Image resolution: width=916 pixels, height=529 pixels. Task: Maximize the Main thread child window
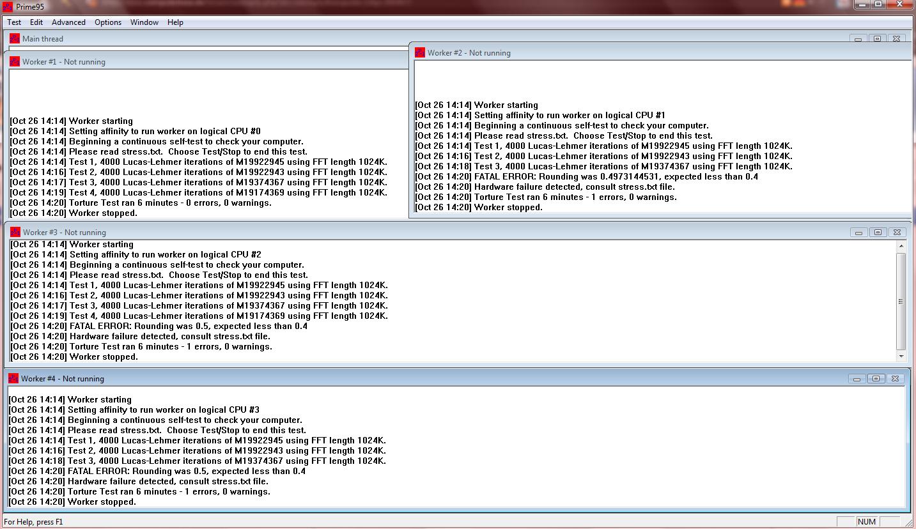877,39
